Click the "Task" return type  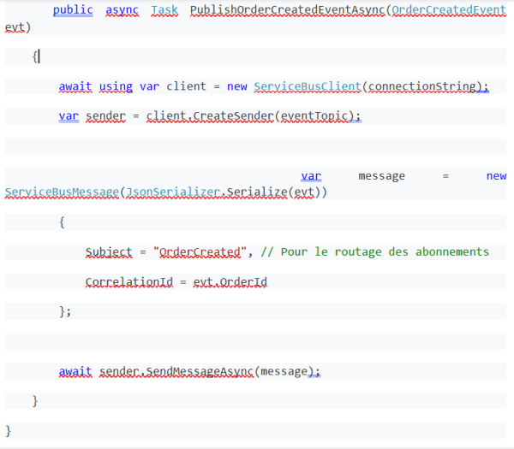[165, 10]
